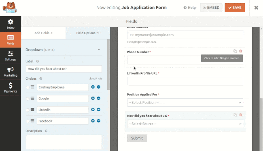This screenshot has height=151, width=263.
Task: Set Existing Employee as default choice
Action: tap(28, 87)
